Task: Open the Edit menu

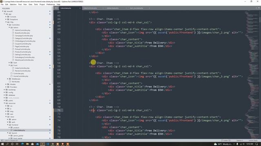Action: [7, 4]
